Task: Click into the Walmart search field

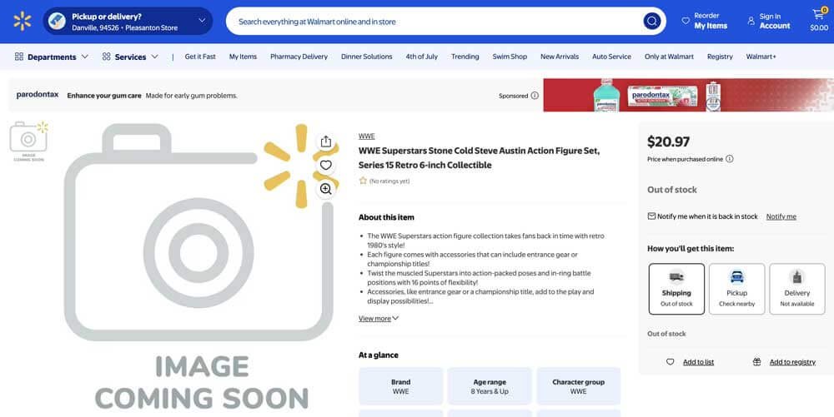Action: pos(434,22)
